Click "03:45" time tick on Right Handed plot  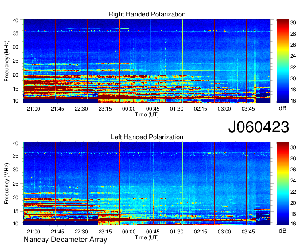248,109
